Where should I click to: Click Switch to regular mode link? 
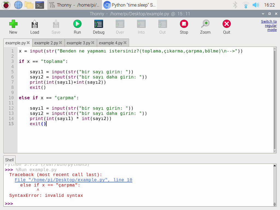269,25
